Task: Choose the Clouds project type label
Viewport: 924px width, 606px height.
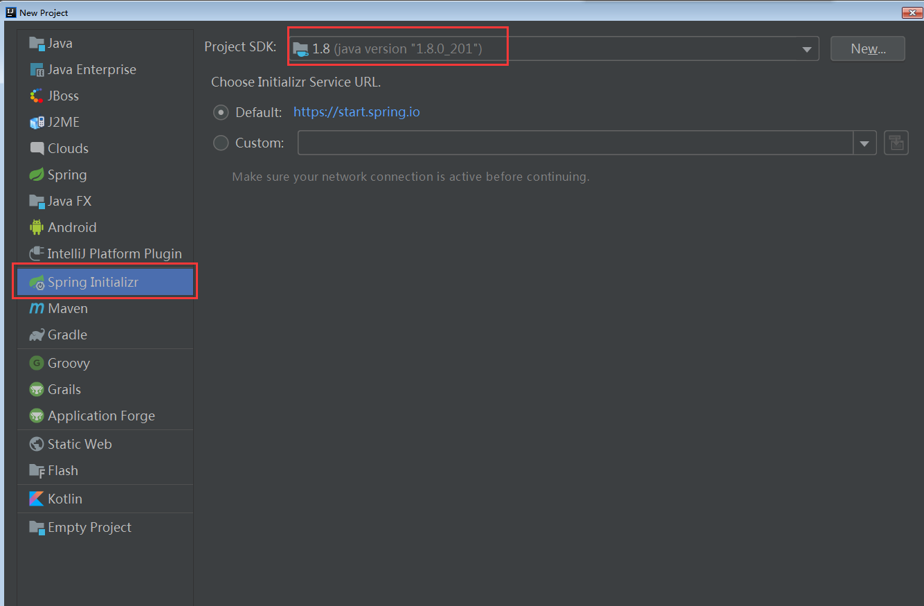Action: point(68,148)
